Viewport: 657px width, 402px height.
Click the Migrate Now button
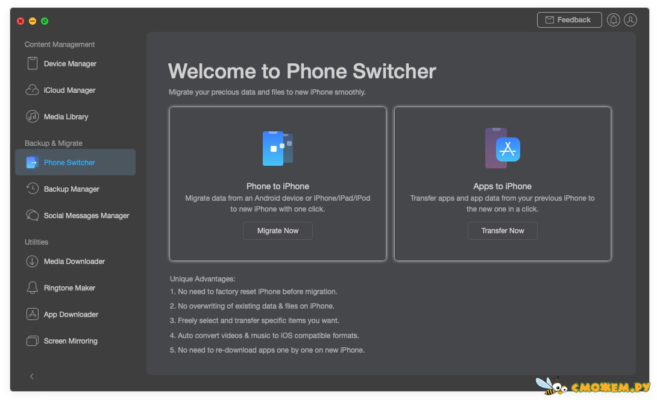(x=278, y=231)
